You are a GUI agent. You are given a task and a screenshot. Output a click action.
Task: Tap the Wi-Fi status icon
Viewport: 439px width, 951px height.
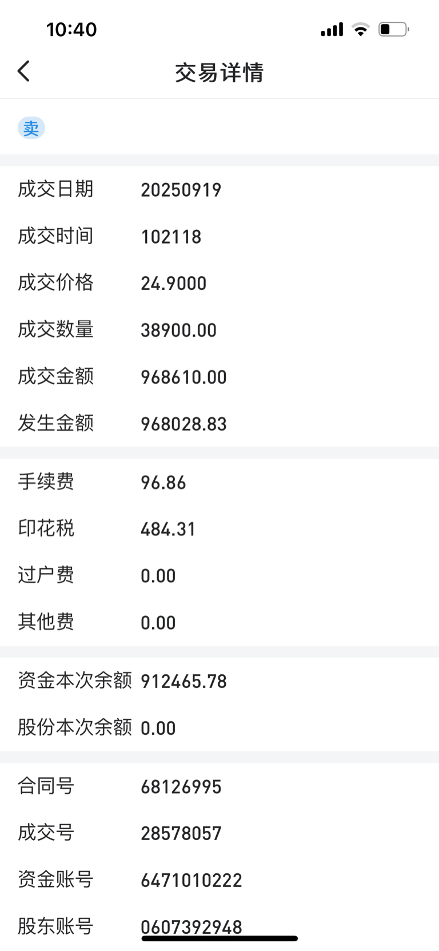pos(361,29)
